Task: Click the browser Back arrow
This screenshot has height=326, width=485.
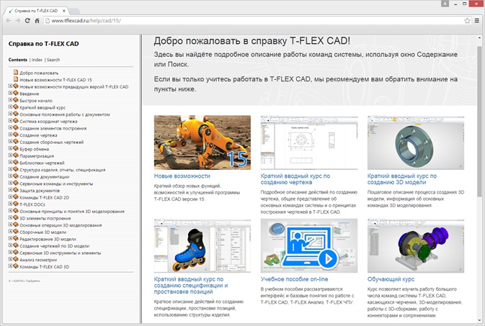Action: (9, 21)
